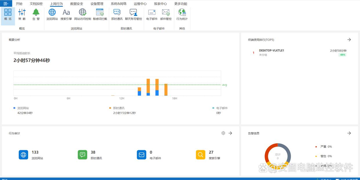Open 网站访问控制 tool
360x180 pixels.
click(83, 14)
